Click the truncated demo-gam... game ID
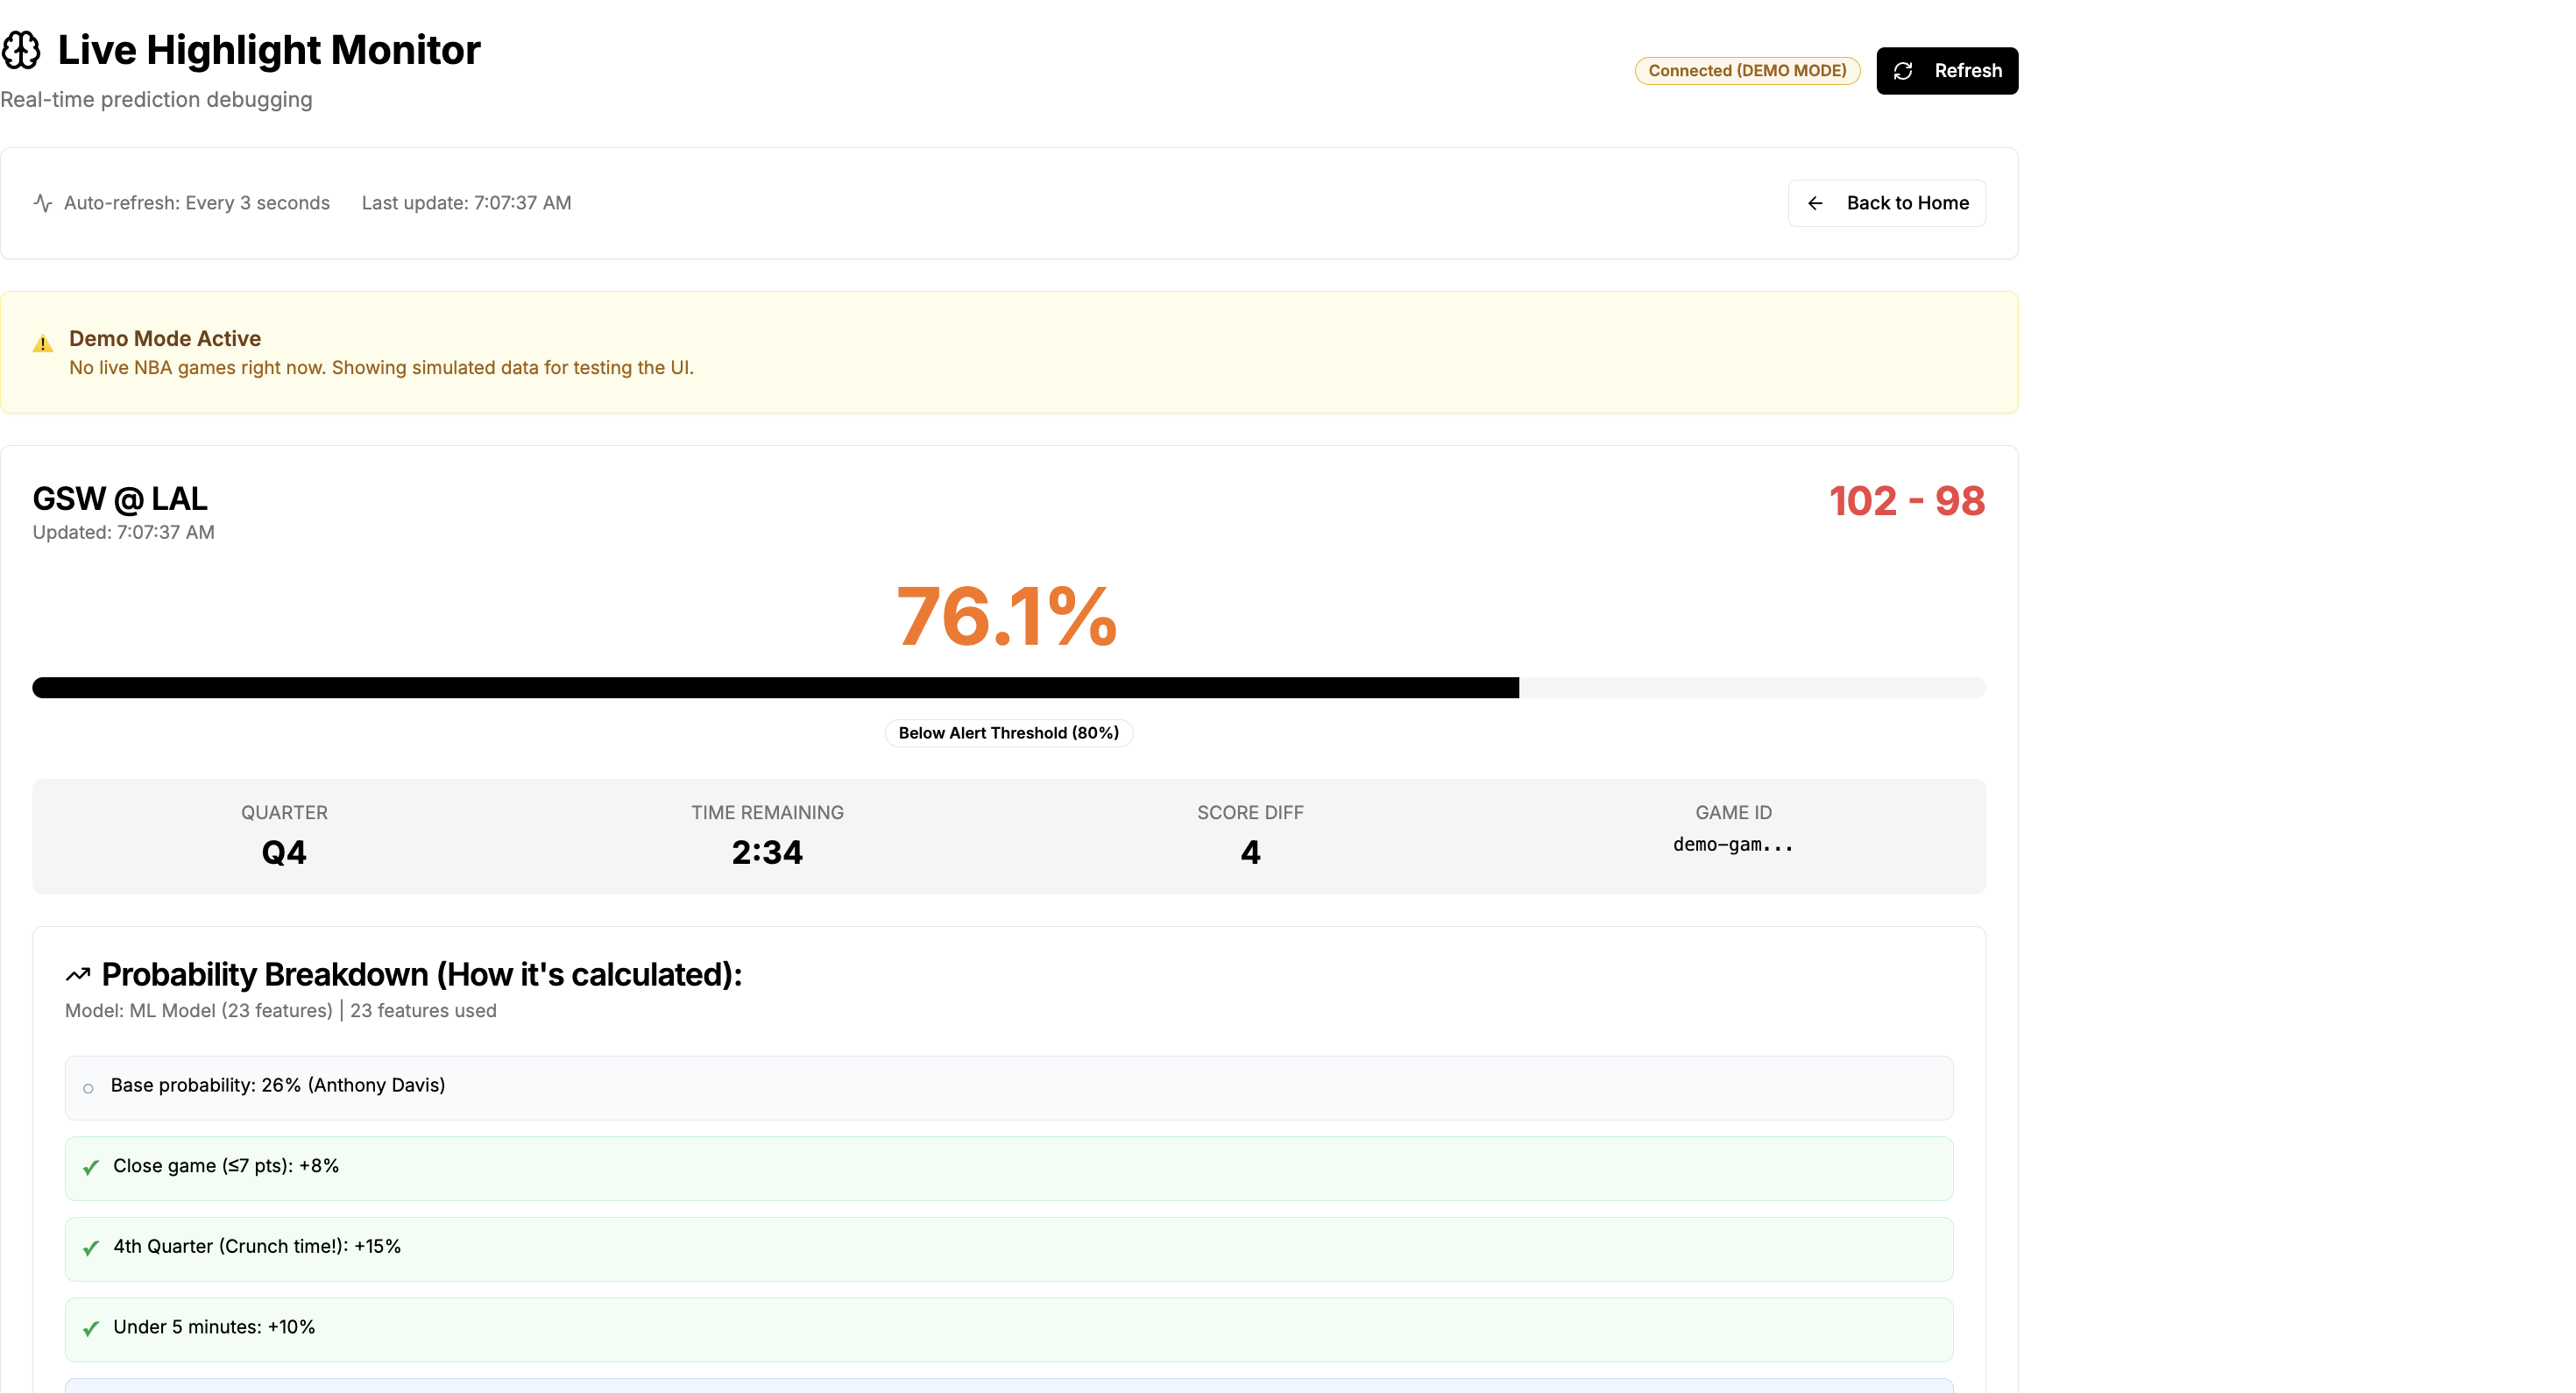 click(1733, 844)
